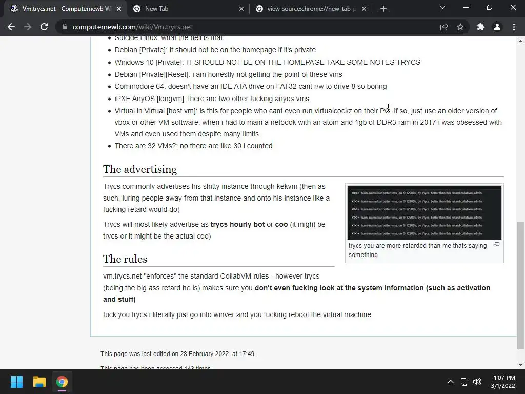Viewport: 525px width, 394px height.
Task: Click the "Commodore 64" list item
Action: click(250, 86)
